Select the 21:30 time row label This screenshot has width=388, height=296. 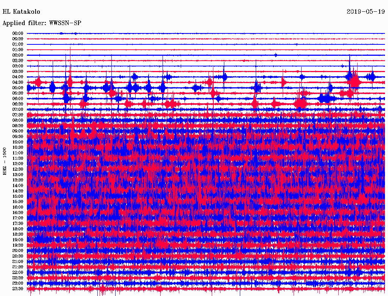(x=18, y=267)
